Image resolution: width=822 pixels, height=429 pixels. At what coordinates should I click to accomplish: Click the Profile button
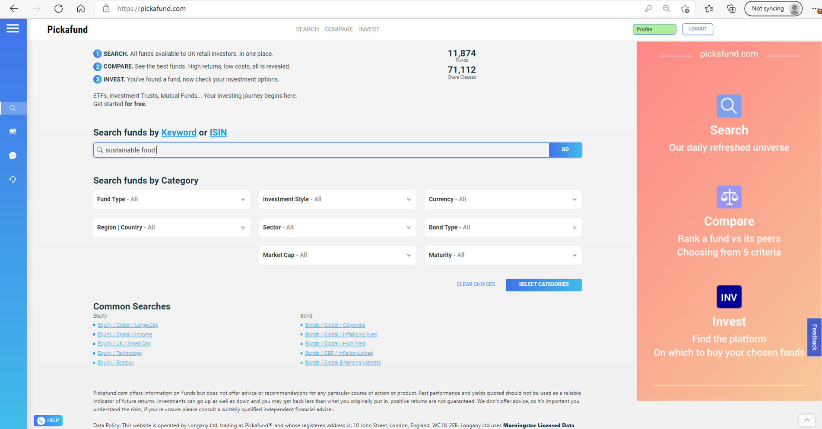click(x=654, y=29)
